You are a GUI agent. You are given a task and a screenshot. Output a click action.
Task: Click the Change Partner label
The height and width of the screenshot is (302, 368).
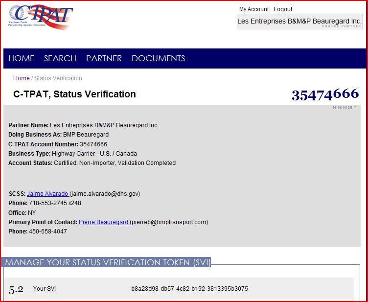pos(342,26)
